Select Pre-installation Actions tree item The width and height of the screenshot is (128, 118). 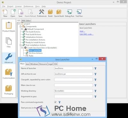35,40
